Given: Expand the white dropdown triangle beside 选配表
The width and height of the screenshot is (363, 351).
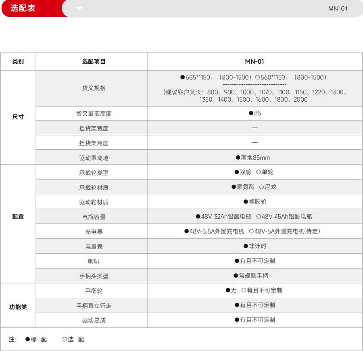Looking at the screenshot, I should click(x=79, y=8).
